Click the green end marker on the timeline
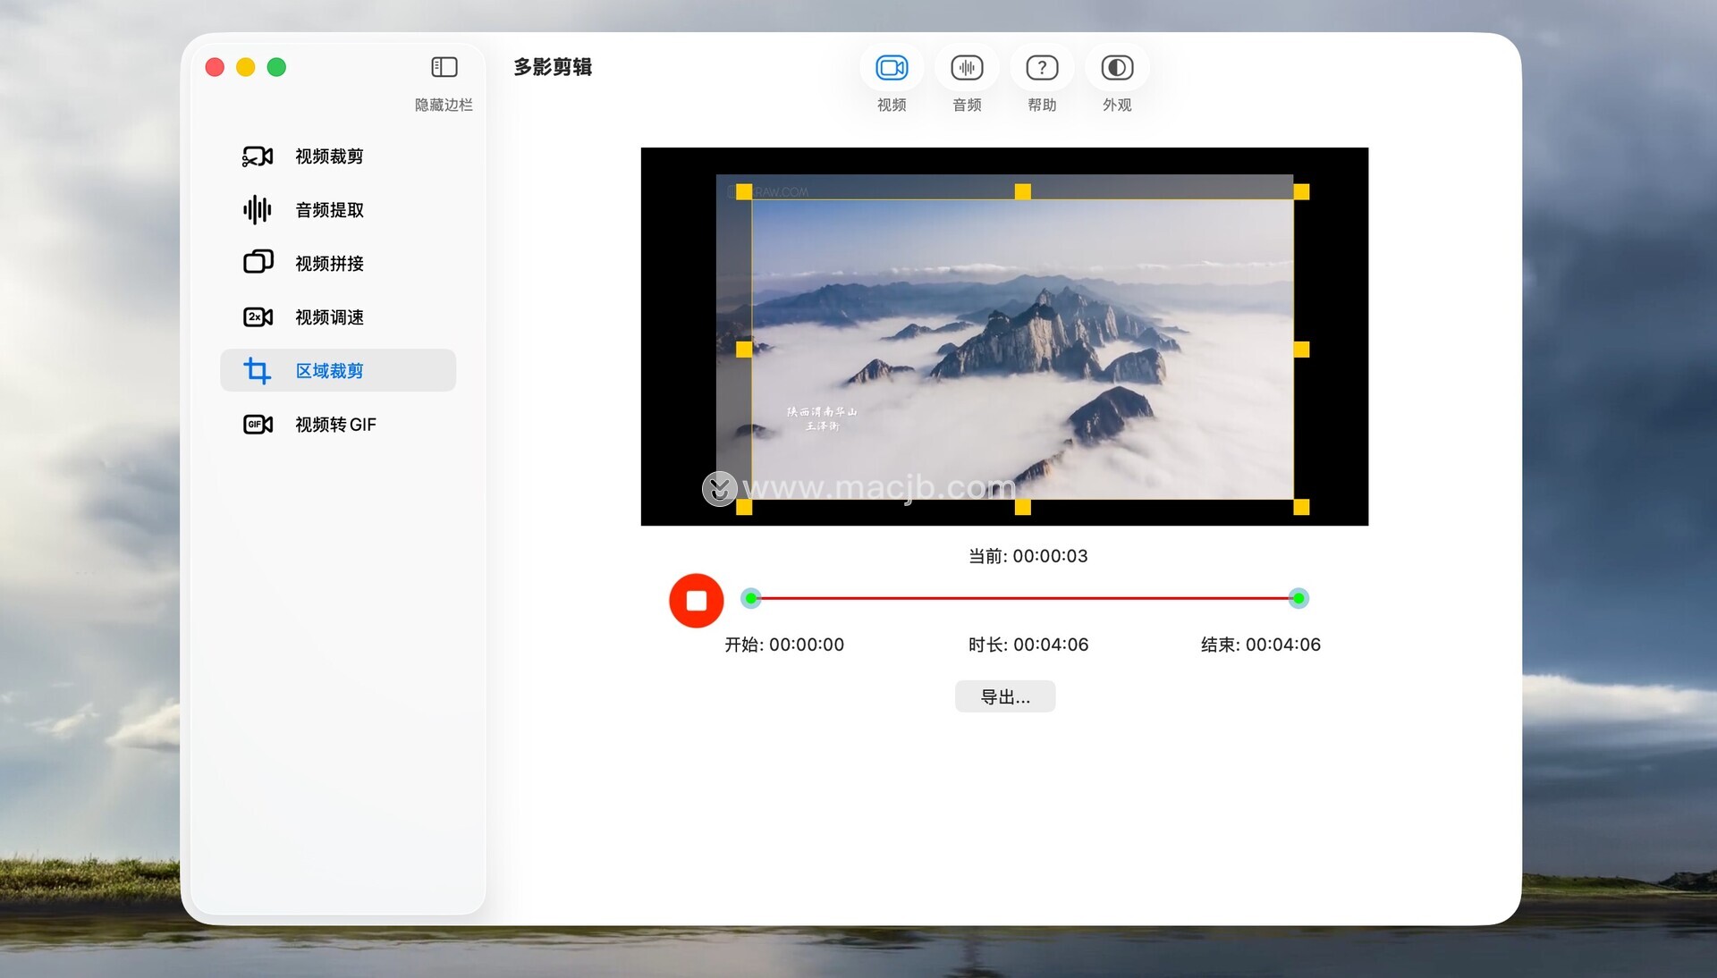Screen dimensions: 1717x978 (x=1298, y=598)
